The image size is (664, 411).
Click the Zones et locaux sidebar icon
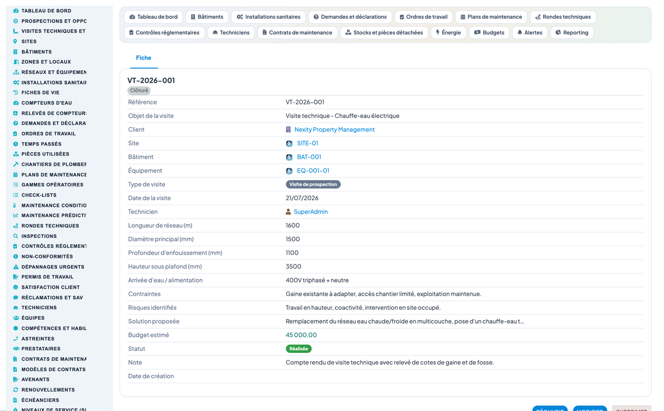15,62
